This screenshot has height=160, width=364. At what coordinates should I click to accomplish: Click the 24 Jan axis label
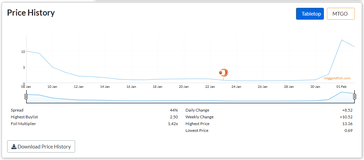(237, 86)
